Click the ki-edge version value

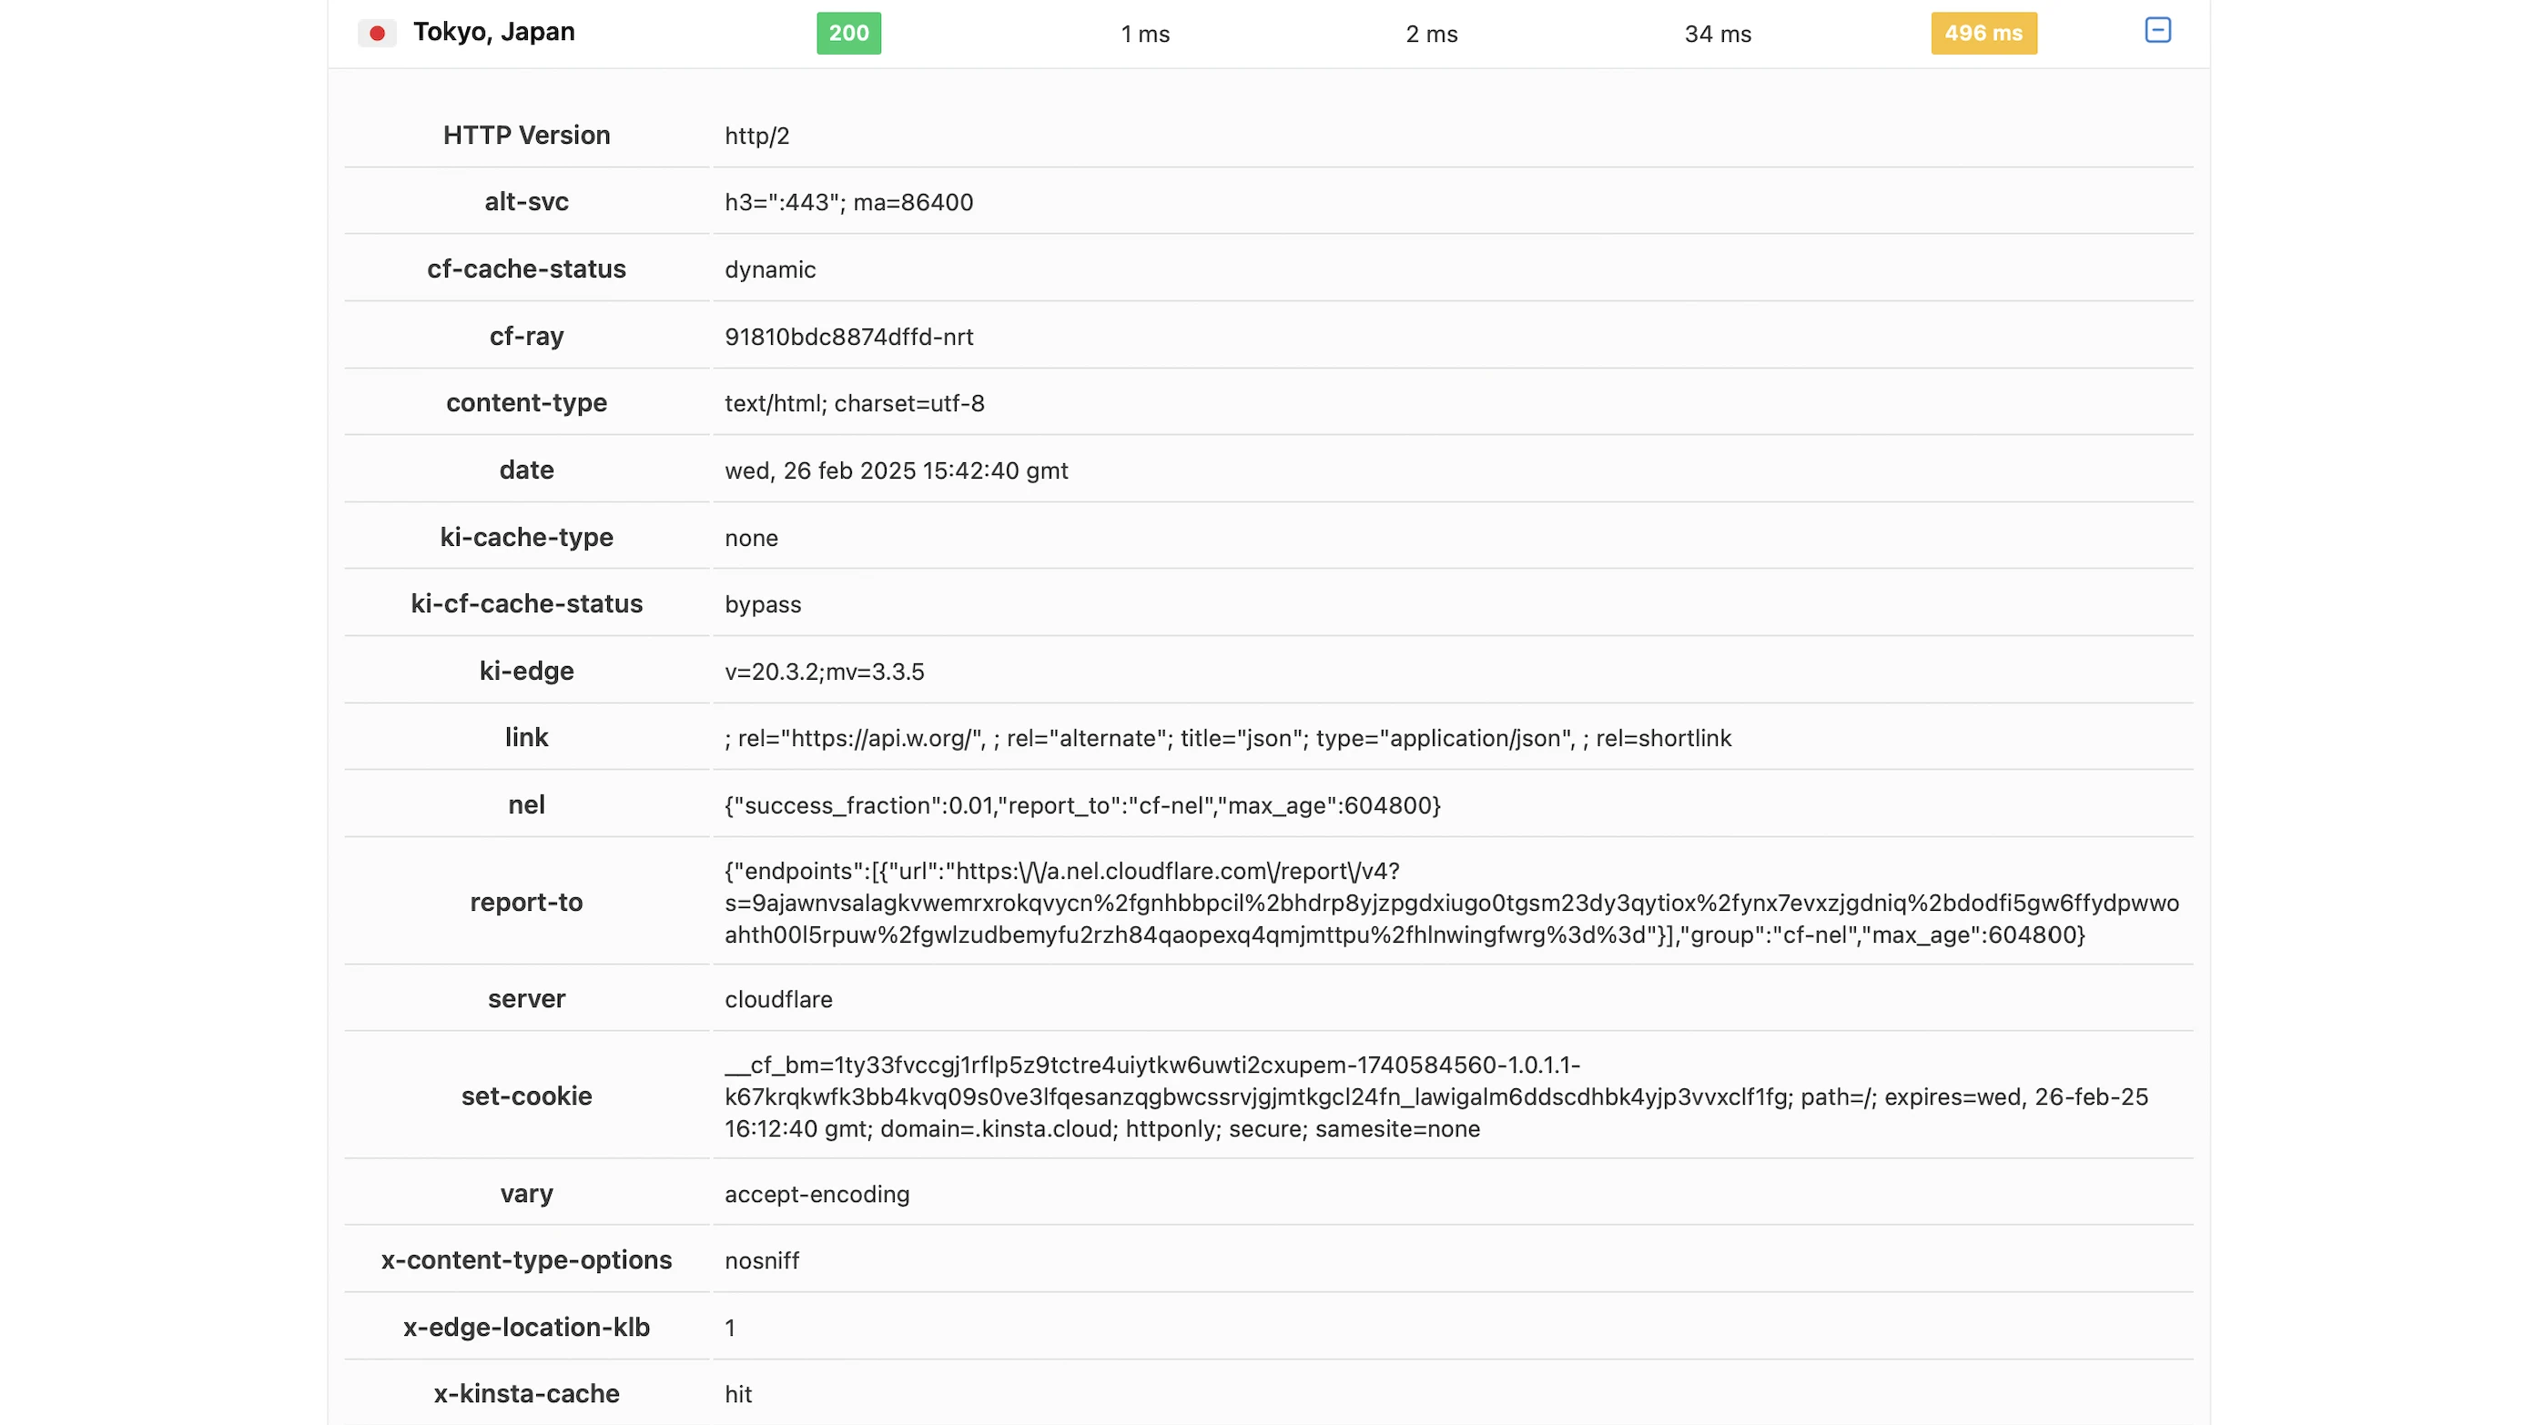coord(824,672)
